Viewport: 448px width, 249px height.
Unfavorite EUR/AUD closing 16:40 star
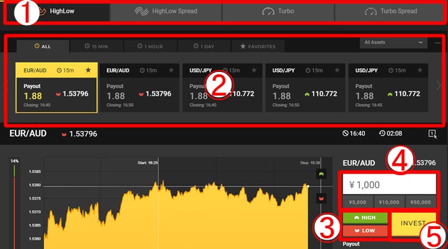pos(88,70)
